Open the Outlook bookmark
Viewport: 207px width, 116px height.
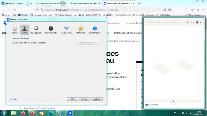[x=23, y=15]
